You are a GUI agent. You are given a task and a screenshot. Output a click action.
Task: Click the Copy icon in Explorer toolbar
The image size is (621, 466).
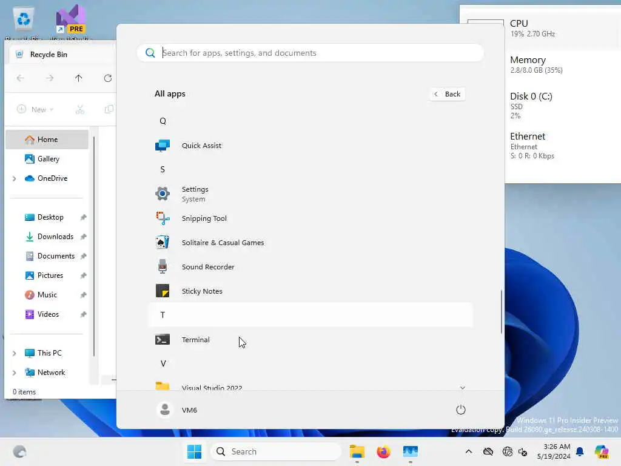(x=109, y=109)
